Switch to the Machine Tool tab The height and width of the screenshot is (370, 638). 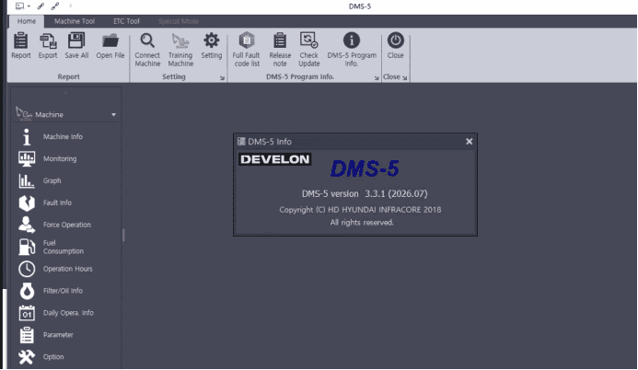point(75,21)
